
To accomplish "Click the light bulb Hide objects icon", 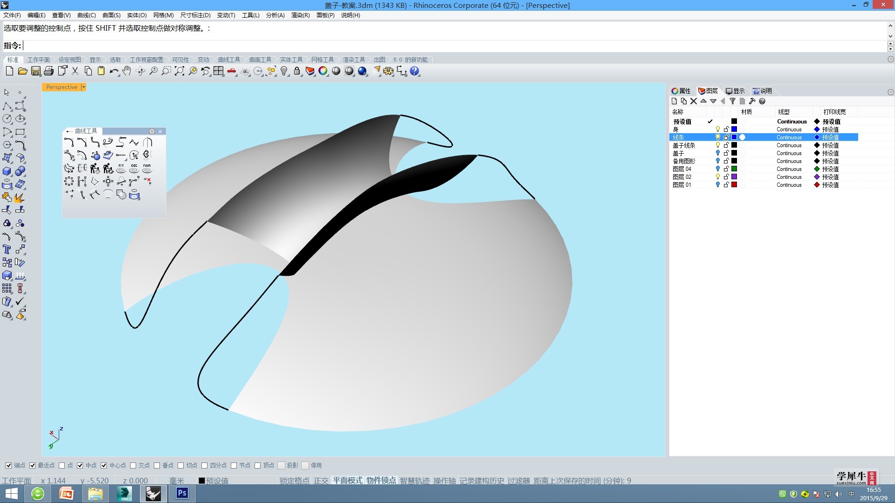I will pyautogui.click(x=284, y=71).
